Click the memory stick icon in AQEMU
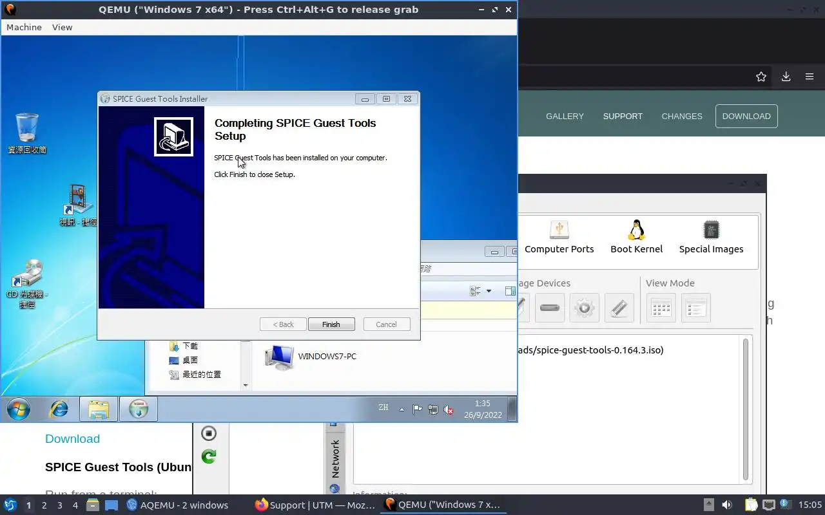Screen dimensions: 825x515 pyautogui.click(x=619, y=308)
